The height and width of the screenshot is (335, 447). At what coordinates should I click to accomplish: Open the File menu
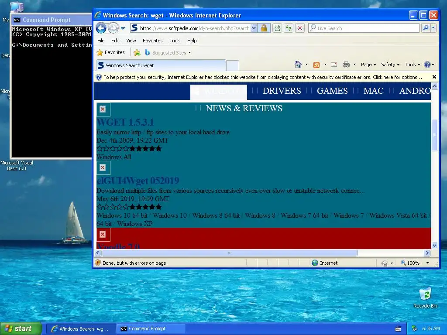coord(101,41)
